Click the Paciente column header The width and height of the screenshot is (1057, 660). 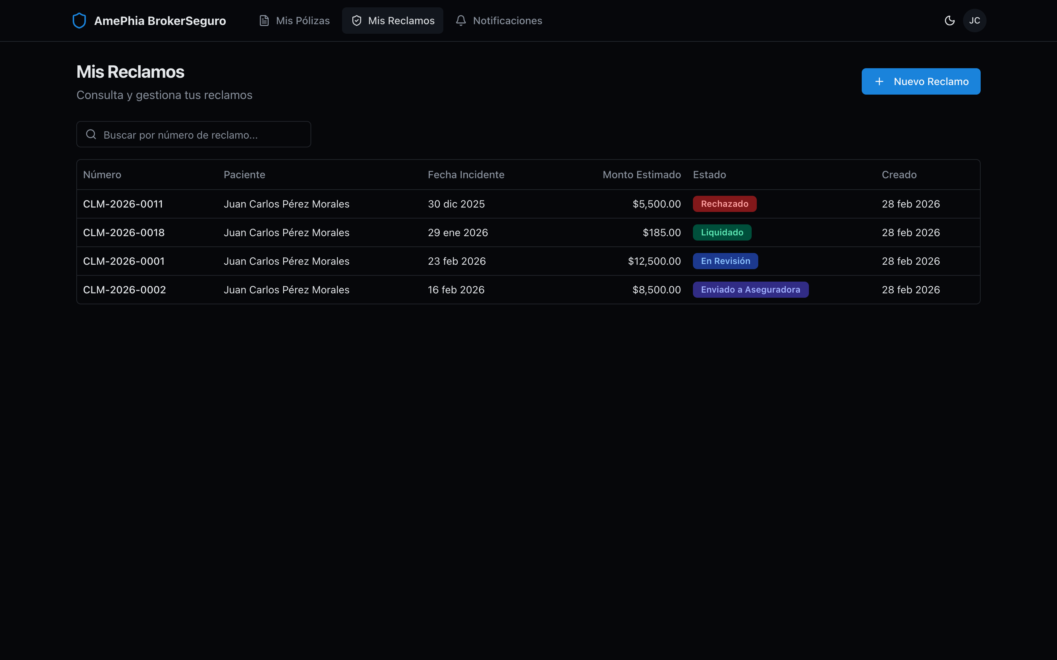244,175
